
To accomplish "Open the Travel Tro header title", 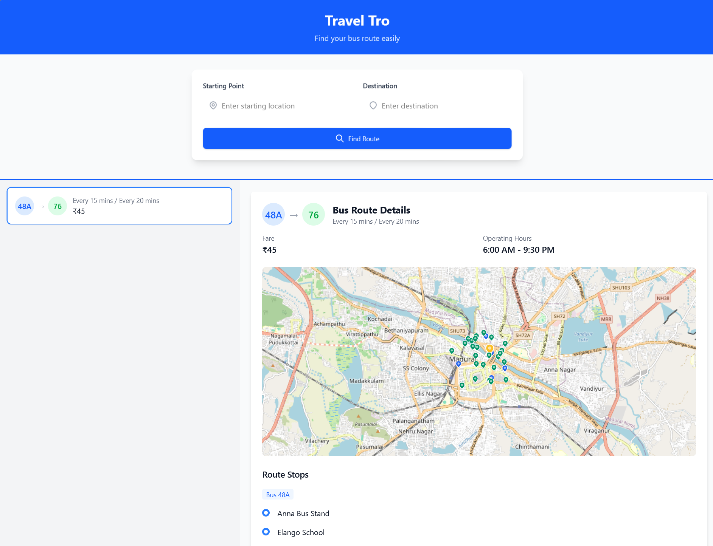I will tap(357, 21).
